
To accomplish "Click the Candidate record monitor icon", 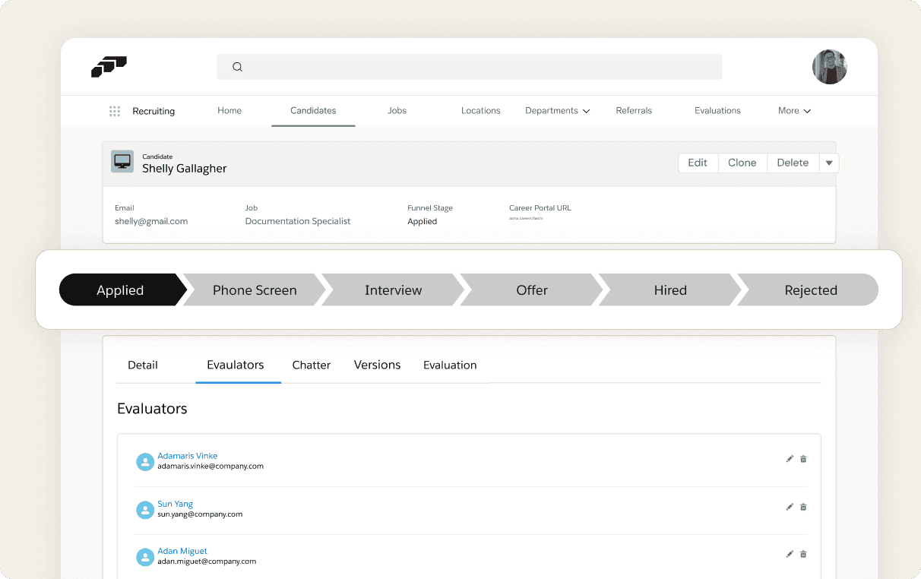I will coord(122,161).
